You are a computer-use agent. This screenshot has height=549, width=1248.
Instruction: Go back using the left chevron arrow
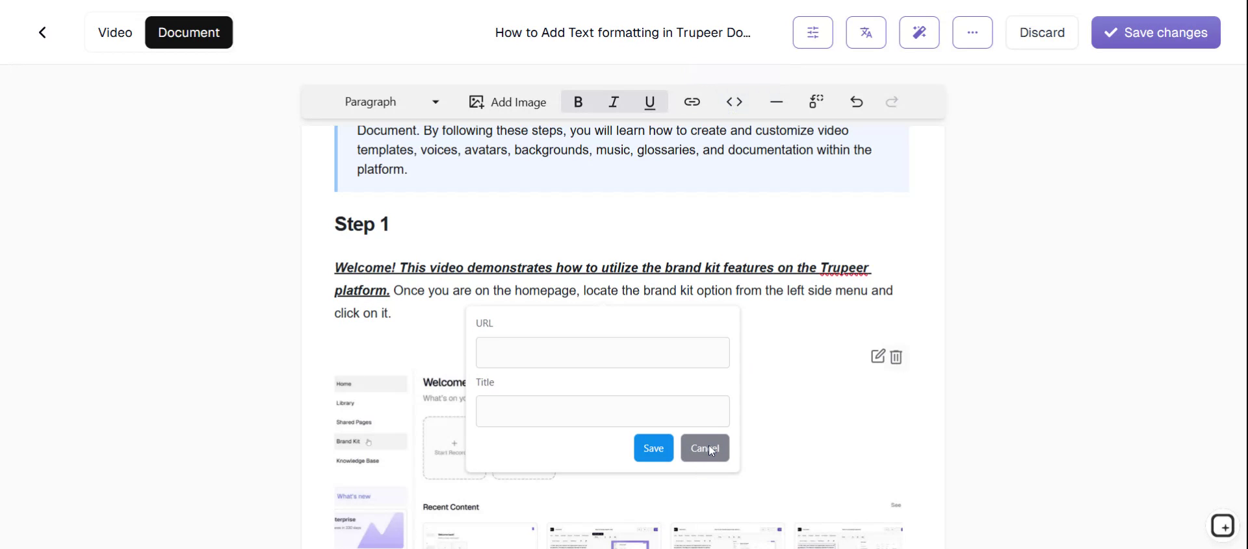42,32
